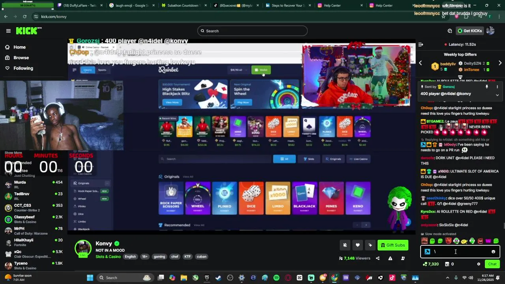Select the gaming tag
Viewport: 505px width, 284px height.
point(159,256)
